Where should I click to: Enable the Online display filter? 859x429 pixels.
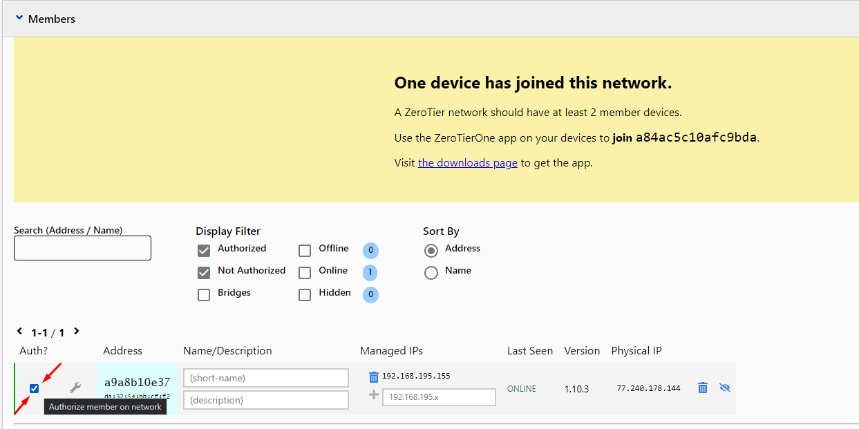coord(305,273)
